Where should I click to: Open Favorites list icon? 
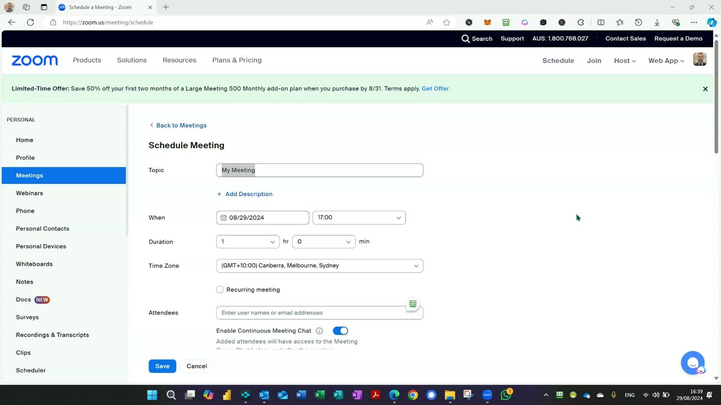click(x=620, y=22)
